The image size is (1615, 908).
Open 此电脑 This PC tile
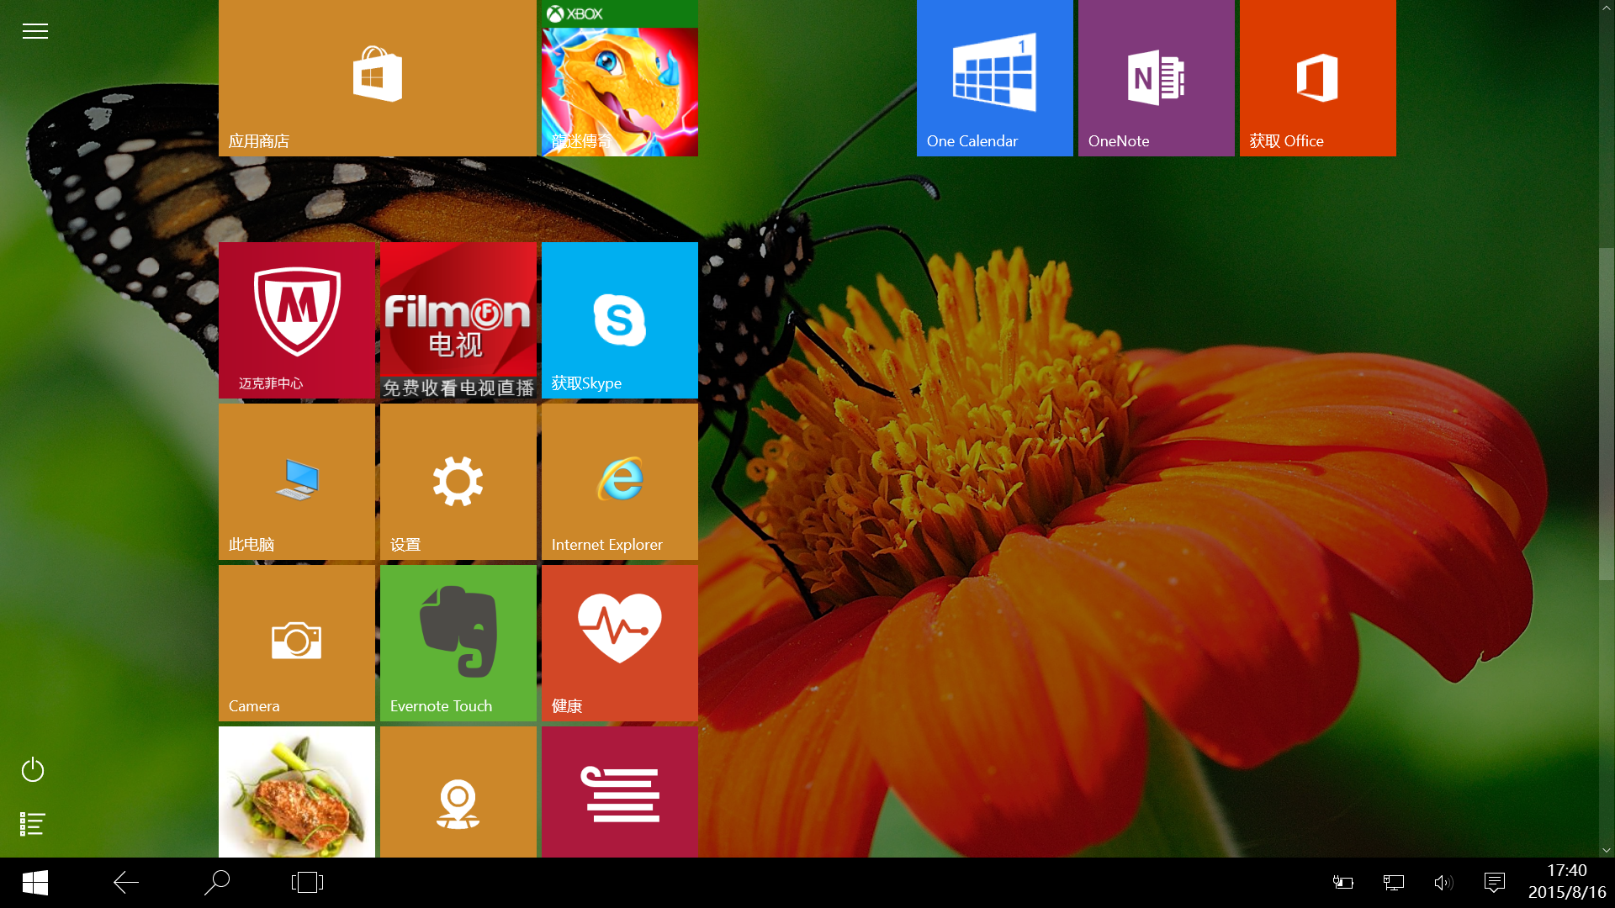click(296, 481)
